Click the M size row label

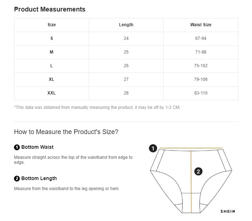(x=52, y=52)
